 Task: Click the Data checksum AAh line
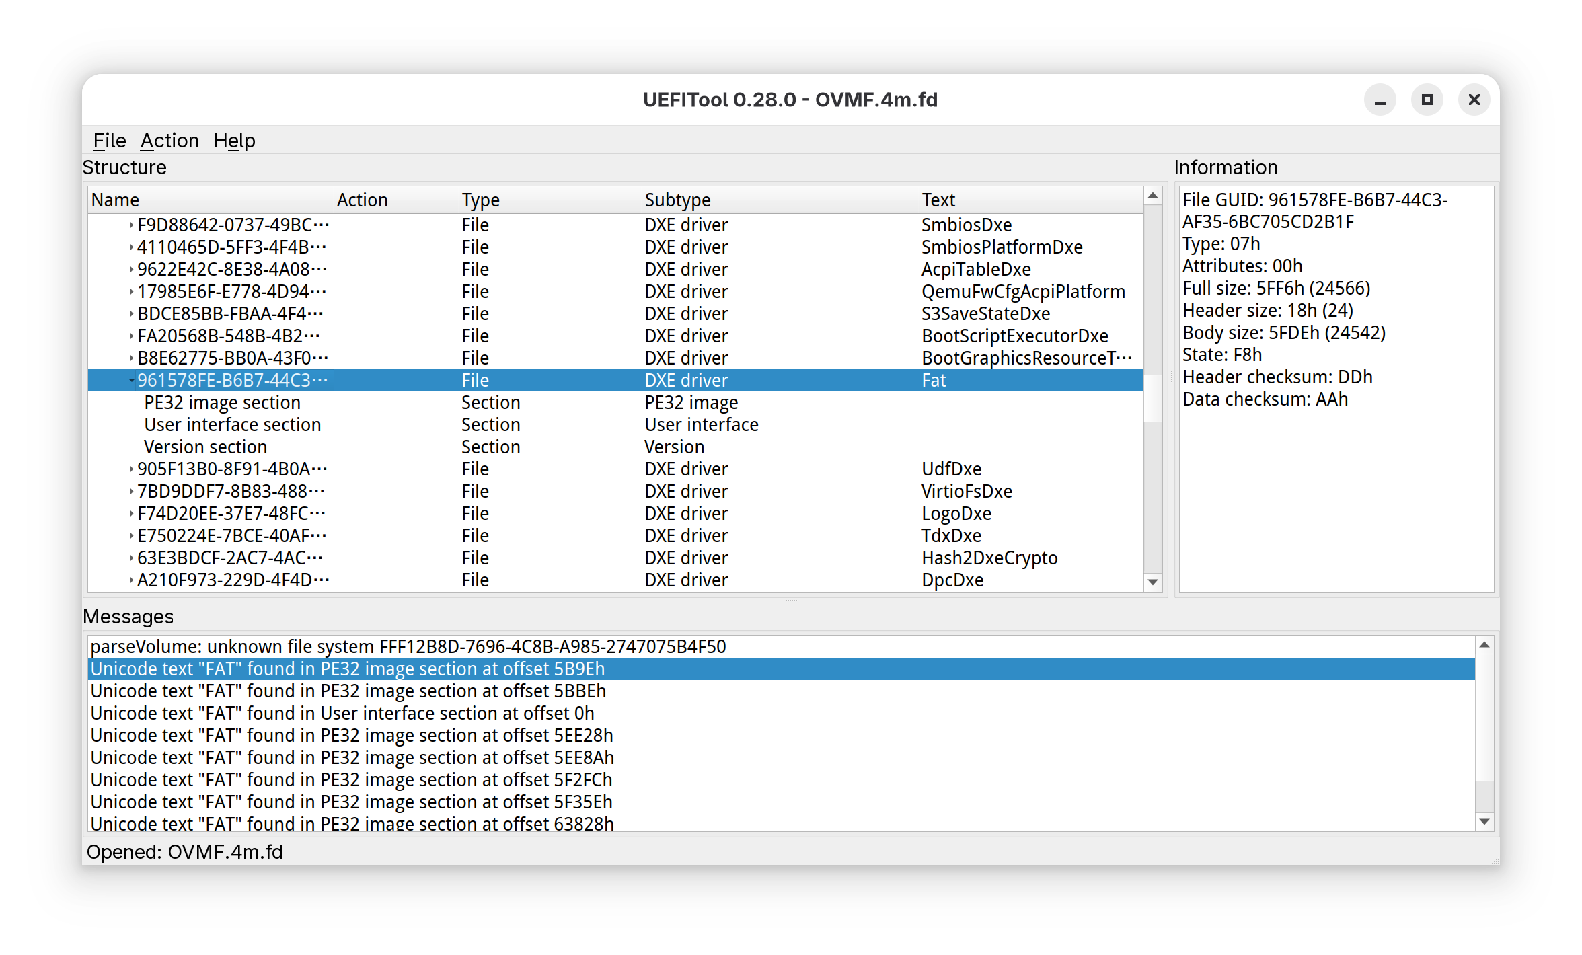click(x=1265, y=399)
